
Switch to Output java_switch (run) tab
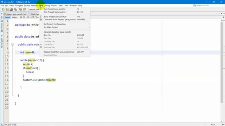point(16,14)
